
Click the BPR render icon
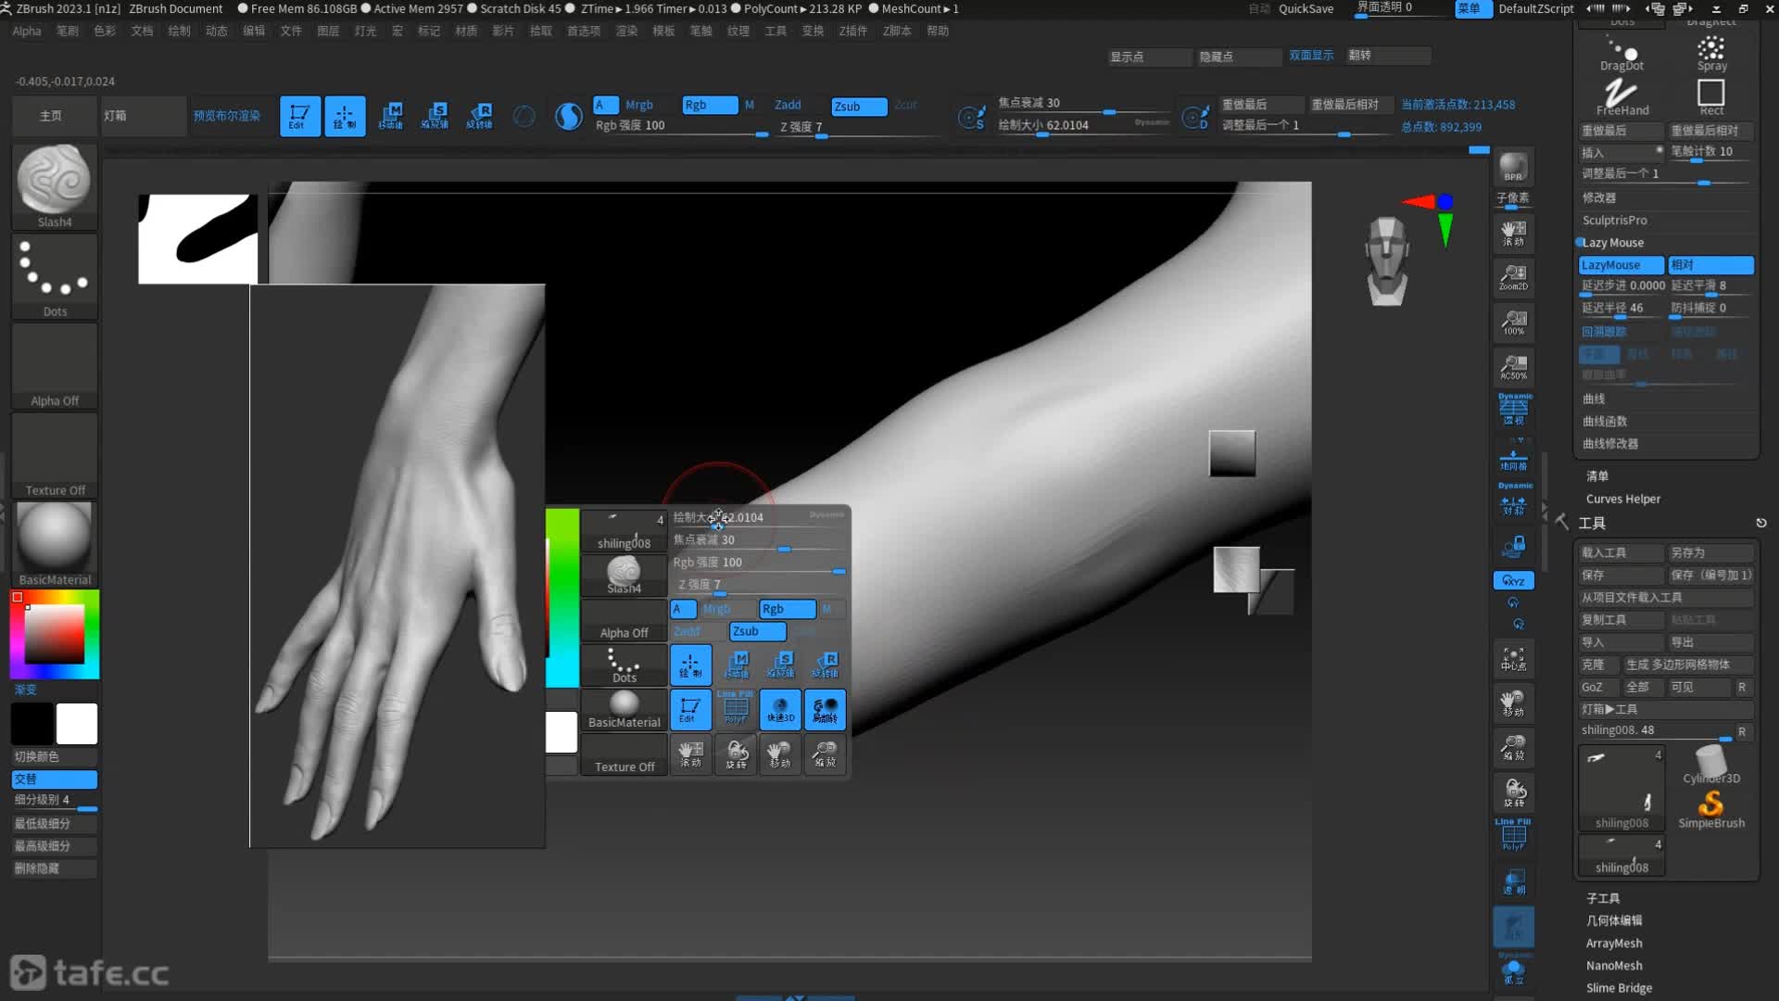point(1513,167)
